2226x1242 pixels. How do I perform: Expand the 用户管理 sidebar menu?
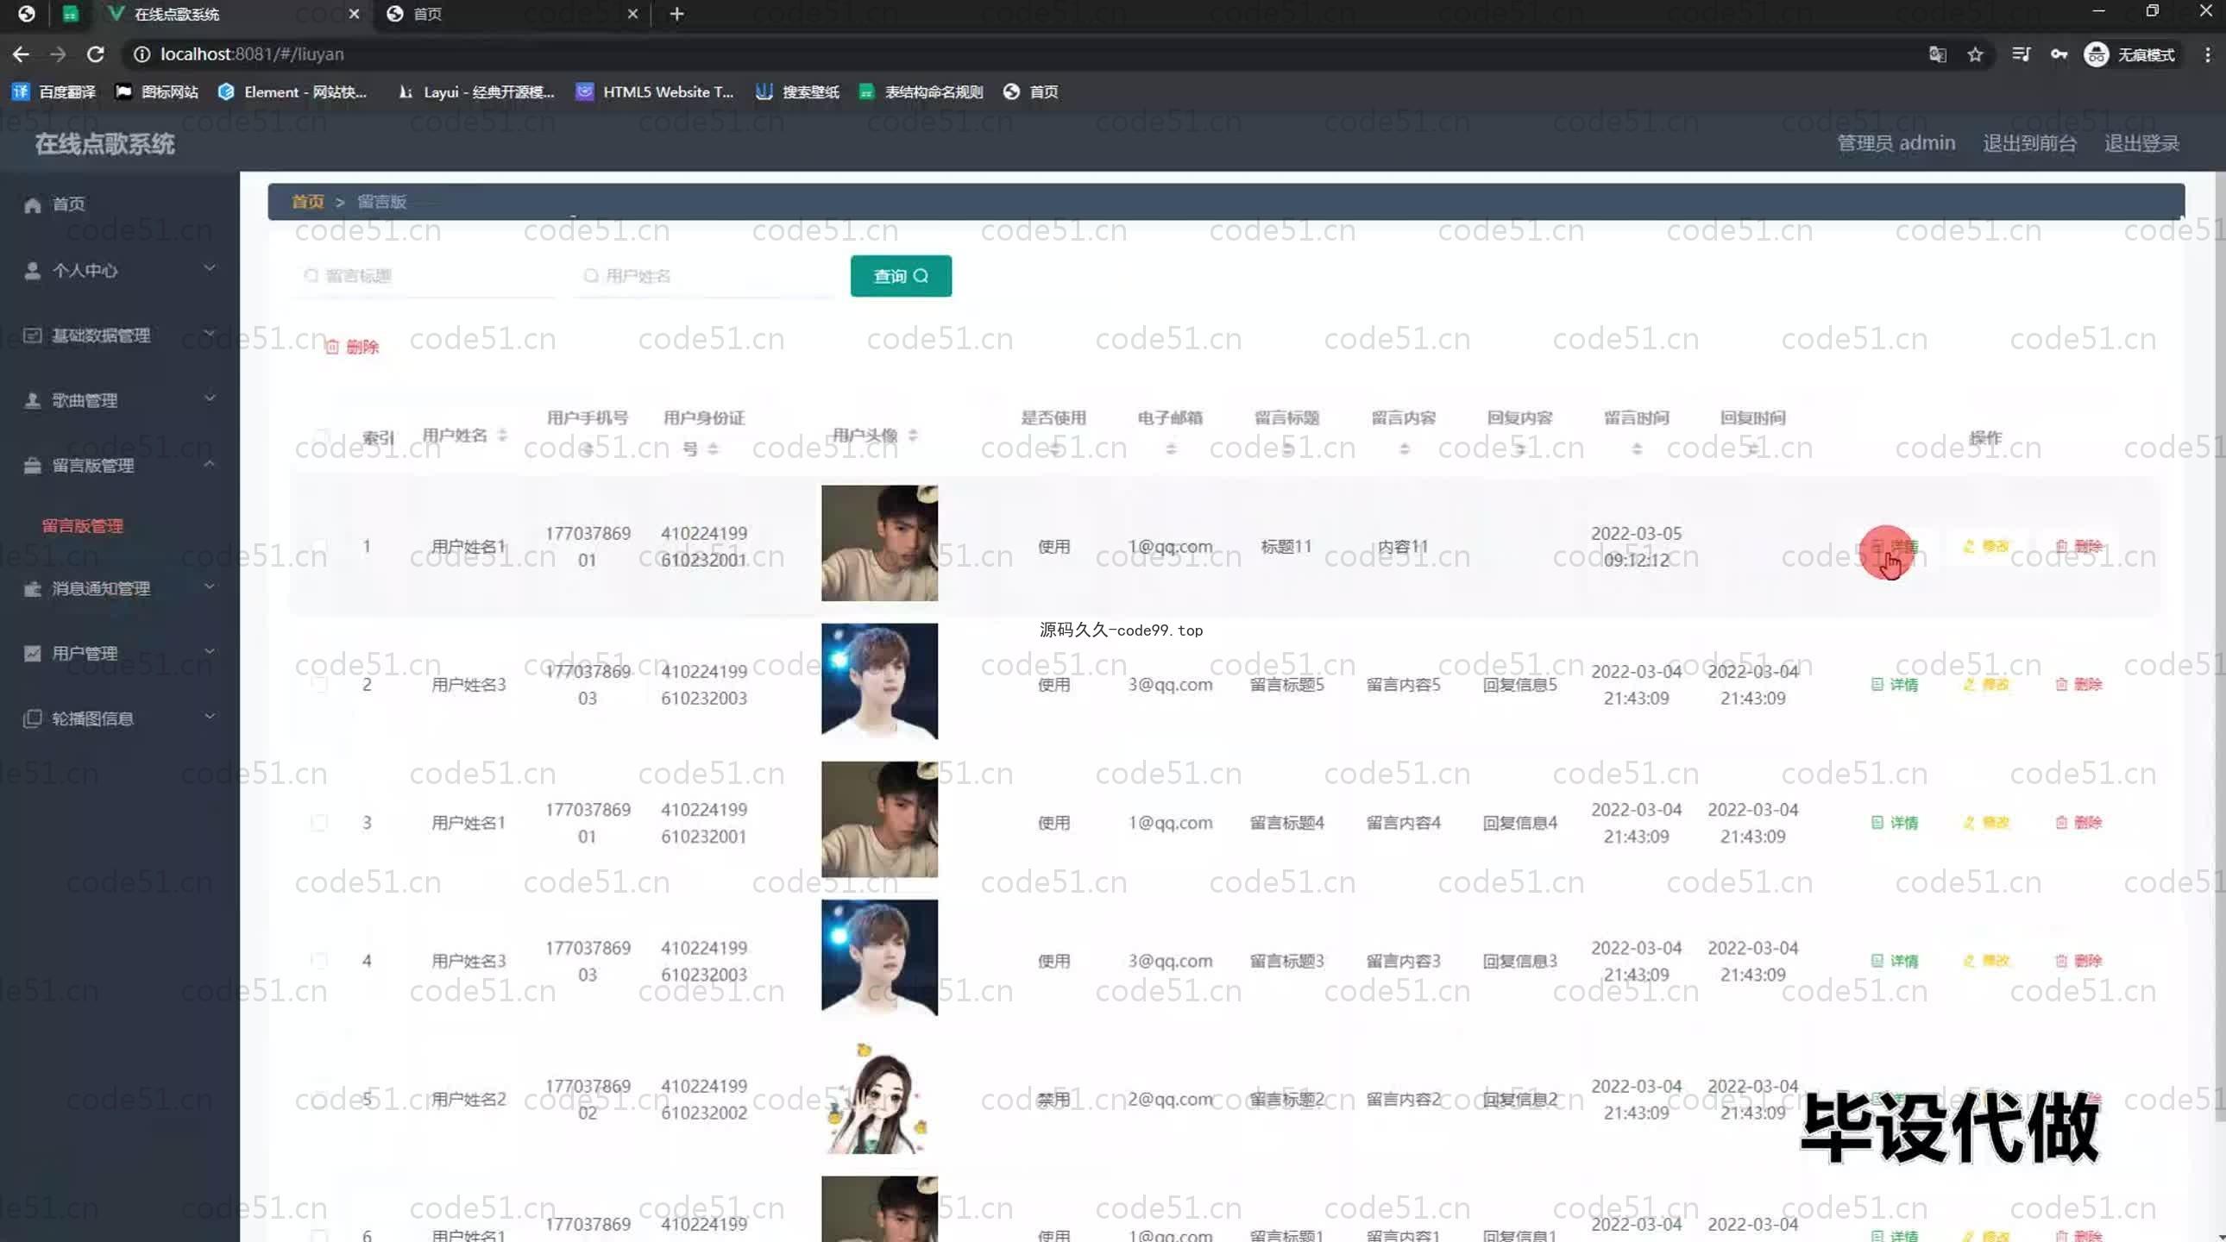pyautogui.click(x=120, y=653)
